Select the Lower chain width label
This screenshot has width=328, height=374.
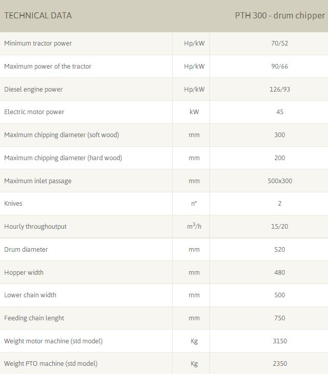pos(30,295)
